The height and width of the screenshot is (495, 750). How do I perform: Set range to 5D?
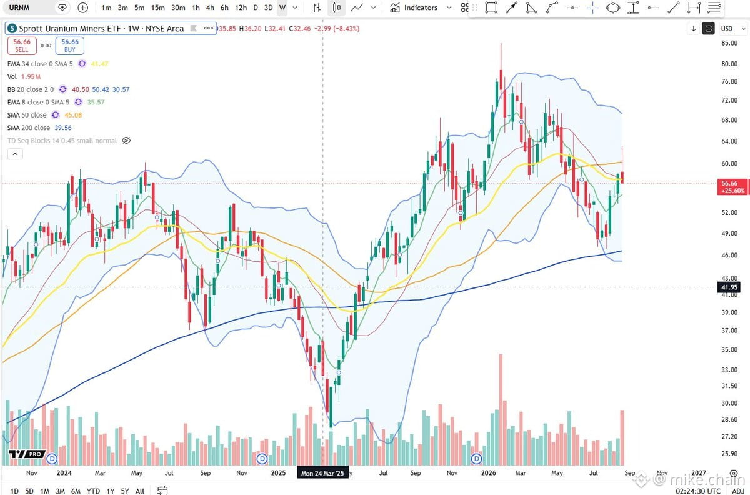29,491
